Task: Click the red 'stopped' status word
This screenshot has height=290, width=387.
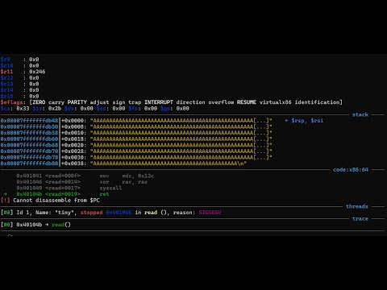Action: [91, 213]
